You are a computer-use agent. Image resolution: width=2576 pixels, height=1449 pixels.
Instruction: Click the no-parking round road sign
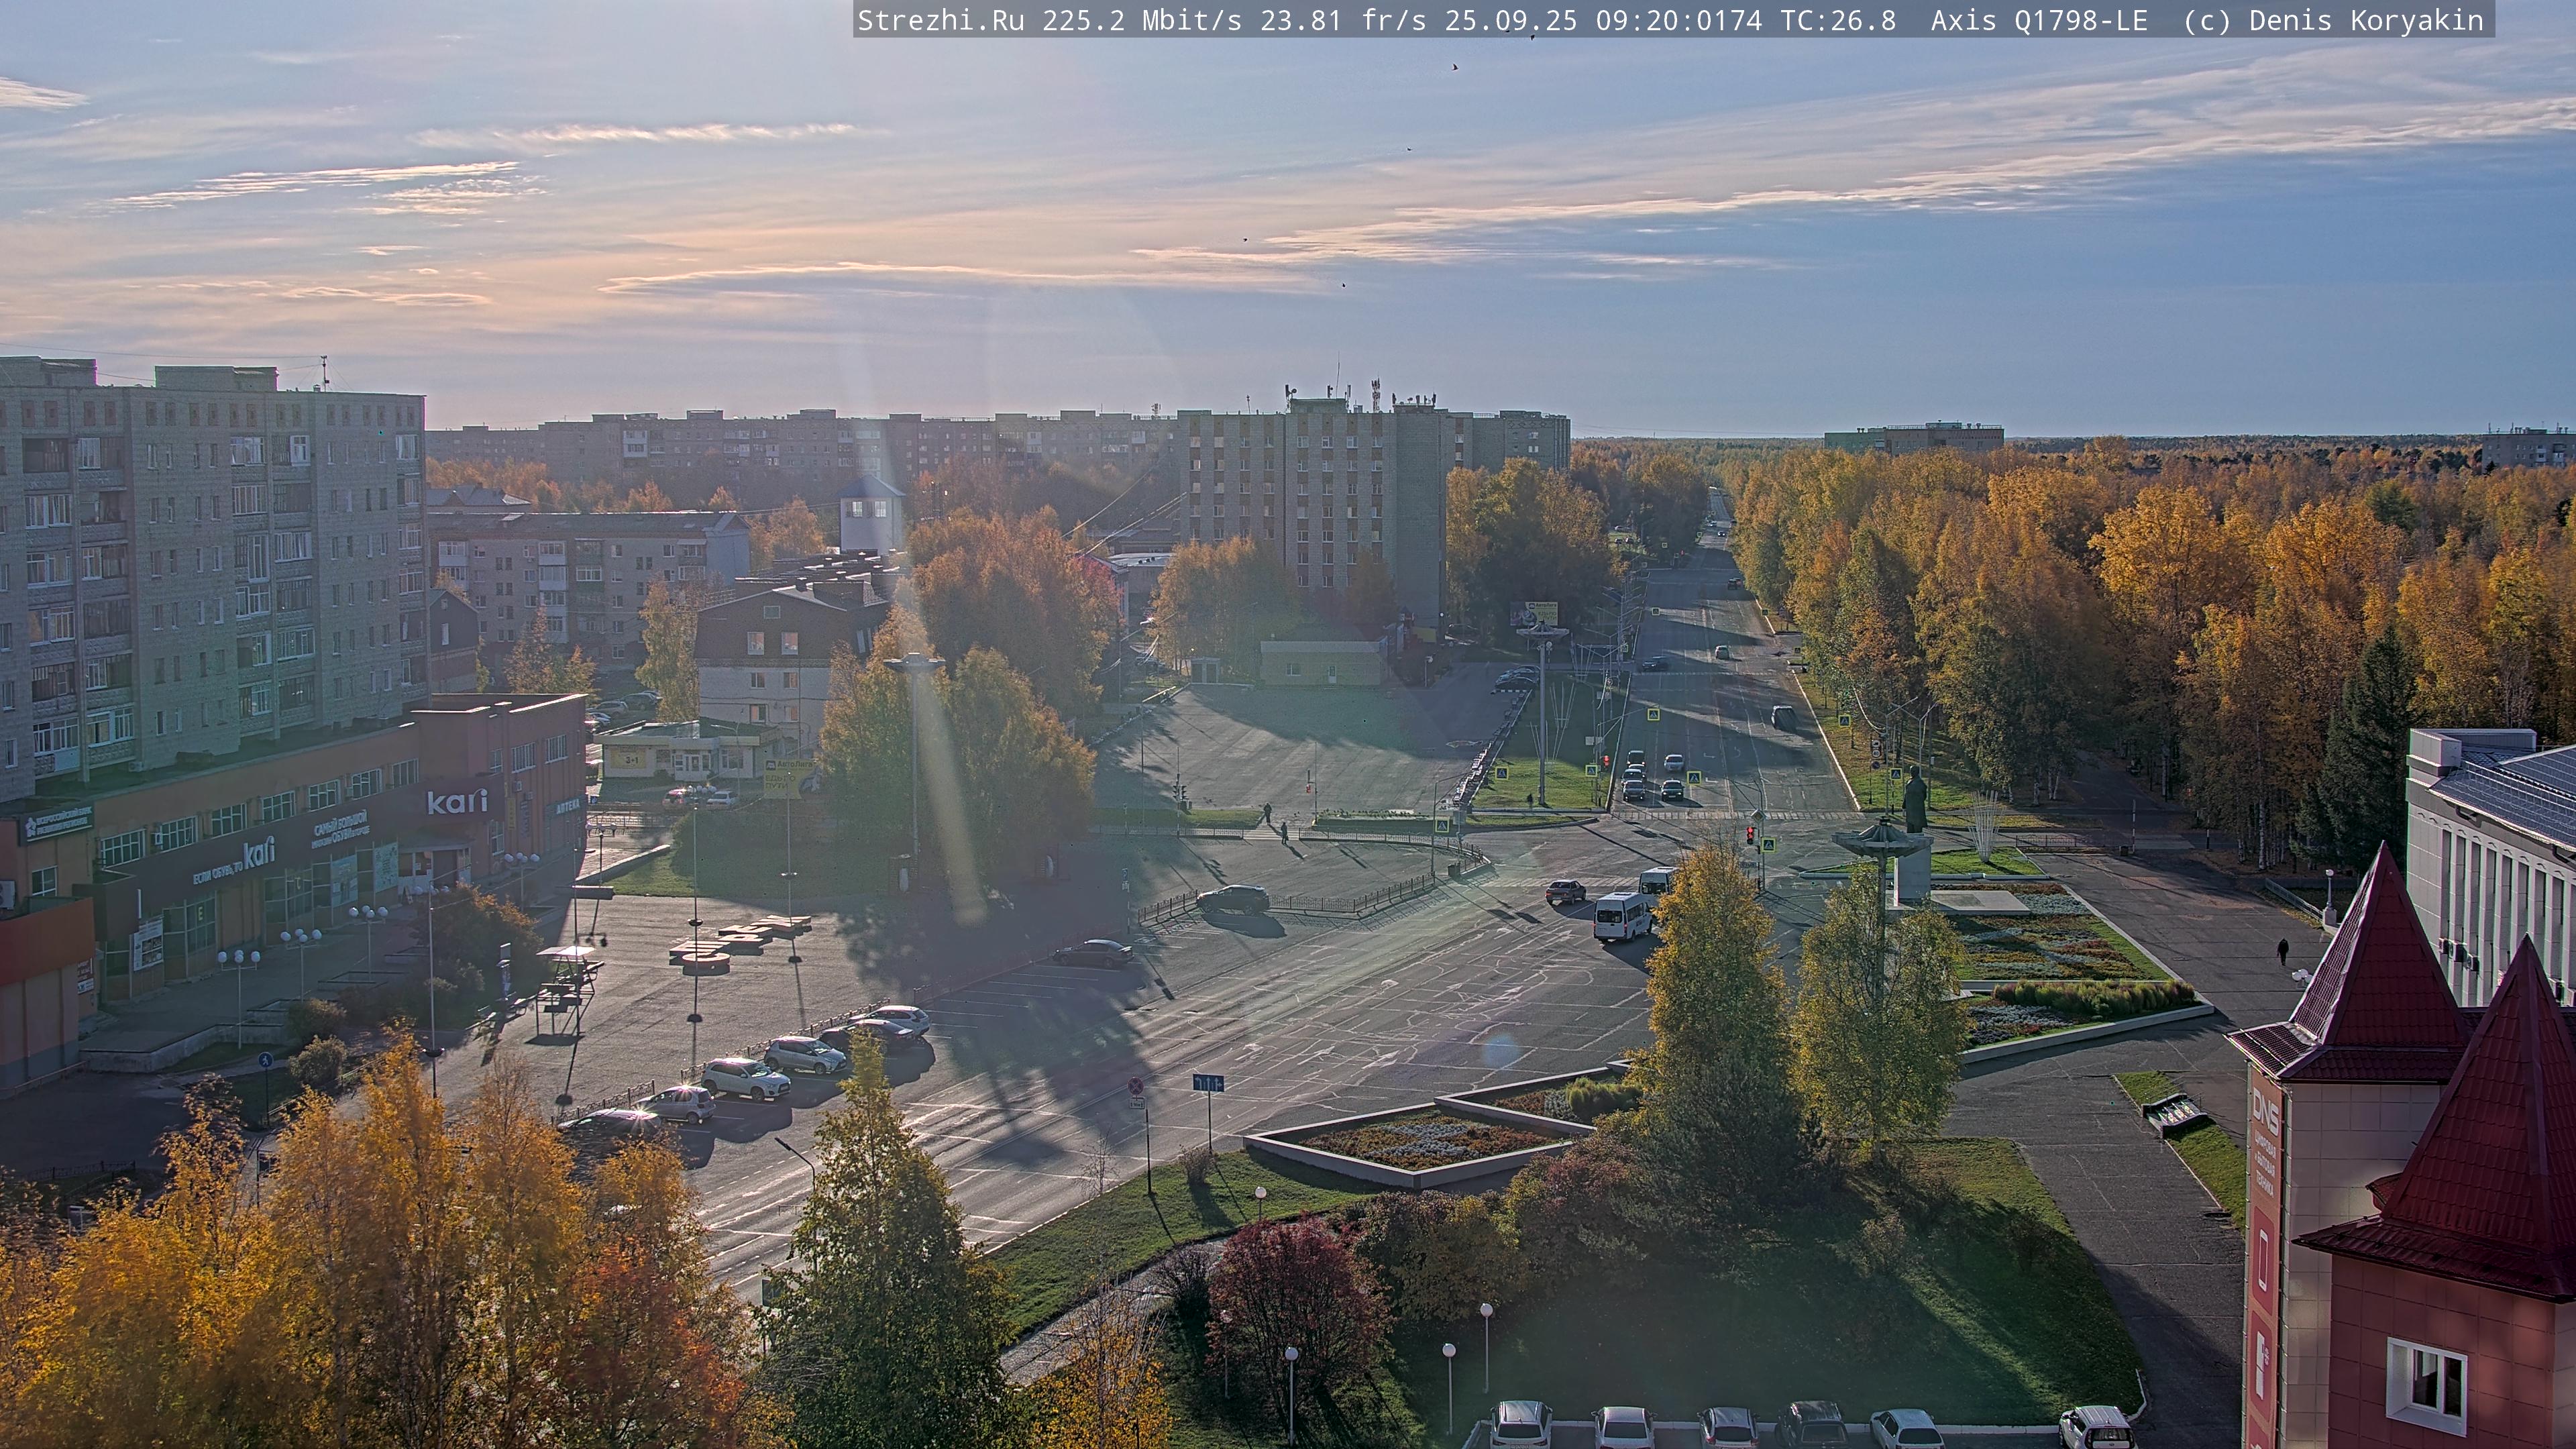(x=1135, y=1086)
